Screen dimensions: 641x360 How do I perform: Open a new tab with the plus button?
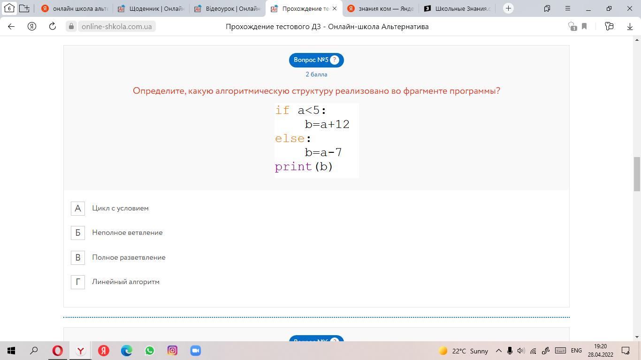(508, 8)
